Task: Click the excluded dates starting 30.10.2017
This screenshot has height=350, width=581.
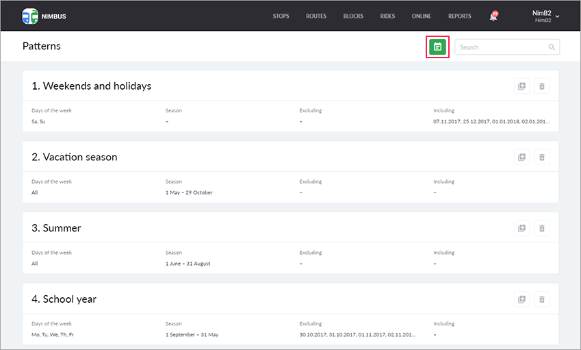Action: 358,335
